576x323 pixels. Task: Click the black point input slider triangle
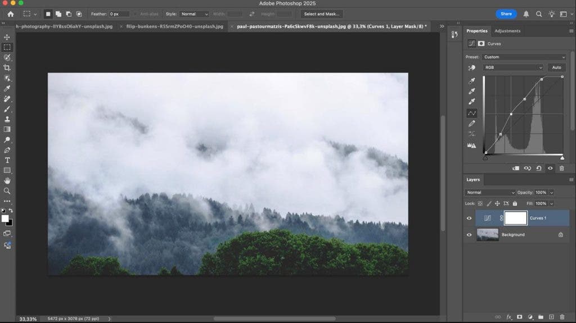(485, 158)
